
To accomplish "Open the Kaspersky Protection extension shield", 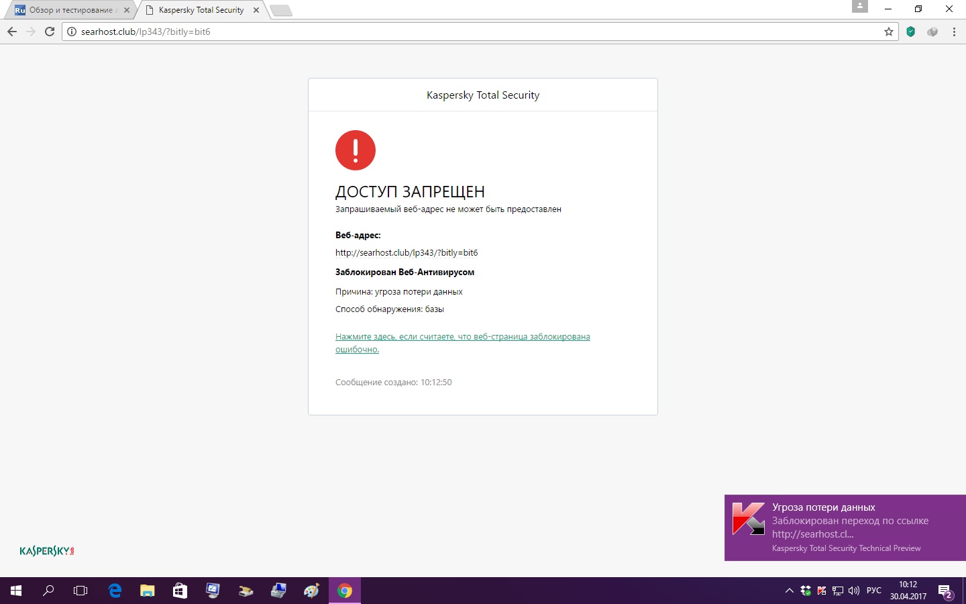I will click(x=910, y=32).
